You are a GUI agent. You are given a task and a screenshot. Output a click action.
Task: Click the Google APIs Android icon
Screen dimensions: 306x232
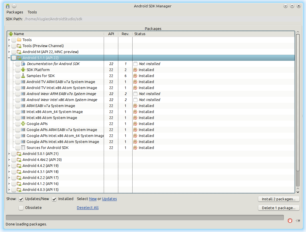coord(23,124)
